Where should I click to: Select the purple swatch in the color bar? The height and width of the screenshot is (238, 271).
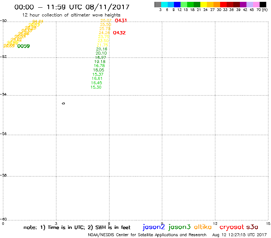(x=243, y=4)
